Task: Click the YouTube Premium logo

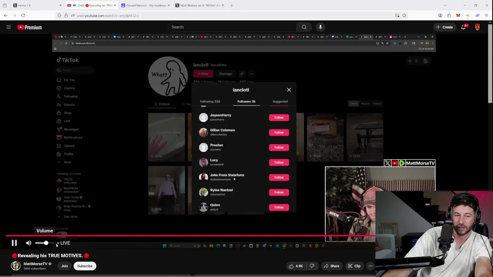Action: tap(29, 27)
